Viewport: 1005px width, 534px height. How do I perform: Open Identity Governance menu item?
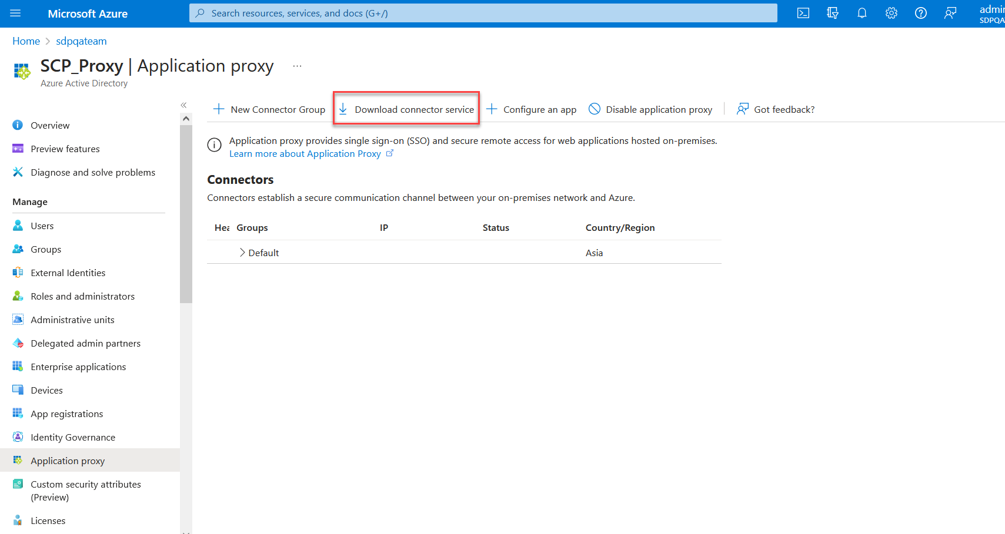[73, 437]
